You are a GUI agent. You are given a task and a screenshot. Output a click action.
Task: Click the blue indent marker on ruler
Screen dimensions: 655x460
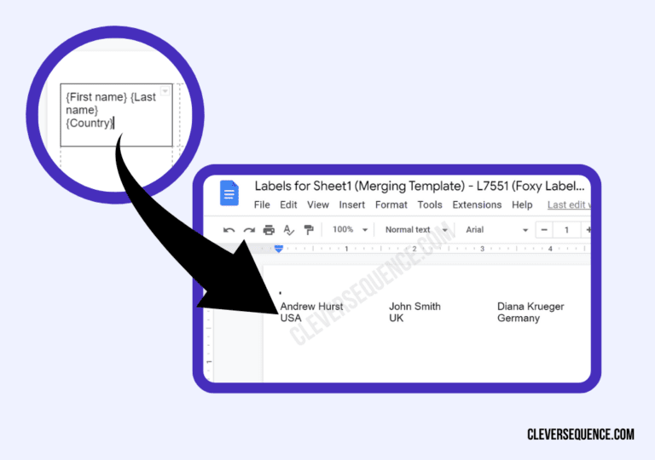point(279,249)
